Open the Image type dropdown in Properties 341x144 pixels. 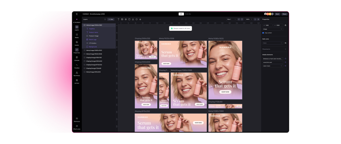pos(273,29)
